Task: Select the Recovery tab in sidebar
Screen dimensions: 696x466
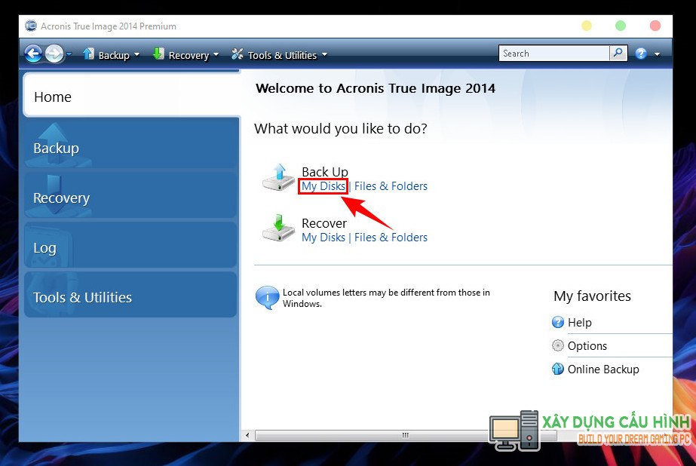Action: click(62, 198)
